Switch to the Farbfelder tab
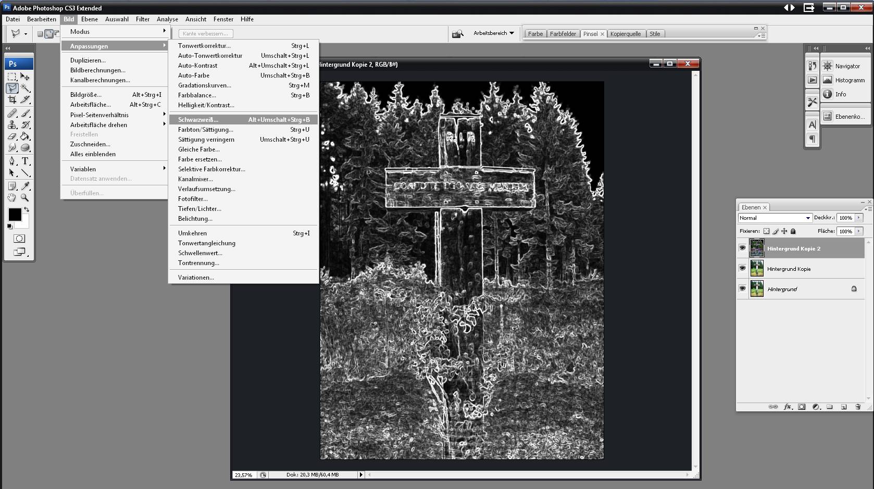874x489 pixels. coord(563,34)
